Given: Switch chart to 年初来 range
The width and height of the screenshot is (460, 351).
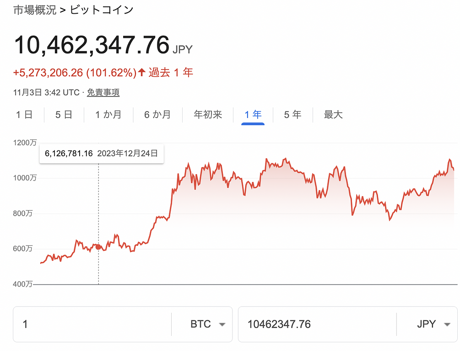Looking at the screenshot, I should click(x=208, y=115).
